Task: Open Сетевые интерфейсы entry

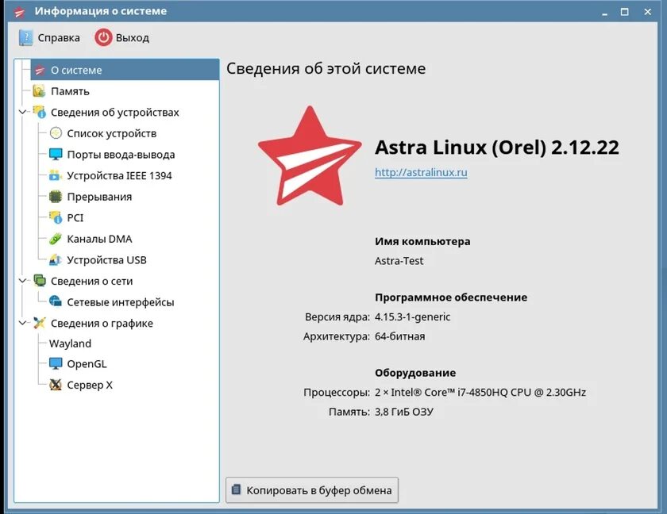Action: click(x=121, y=302)
